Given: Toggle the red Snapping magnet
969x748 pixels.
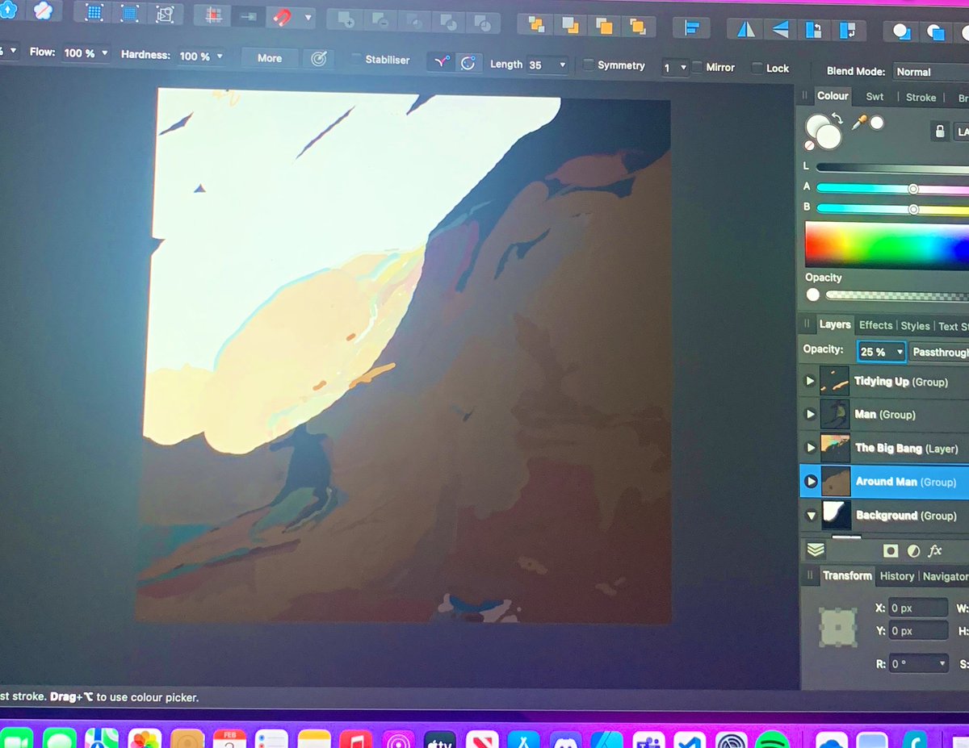Looking at the screenshot, I should pos(283,16).
